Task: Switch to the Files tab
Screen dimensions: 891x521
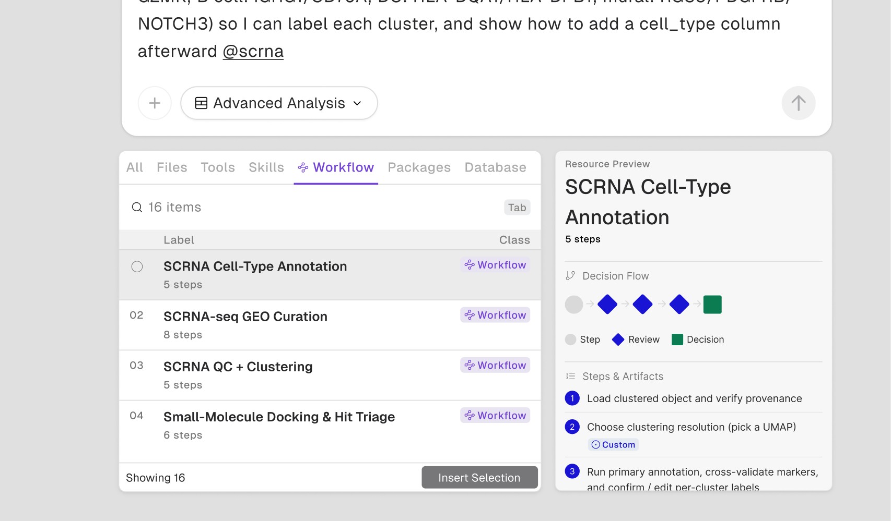Action: 172,167
